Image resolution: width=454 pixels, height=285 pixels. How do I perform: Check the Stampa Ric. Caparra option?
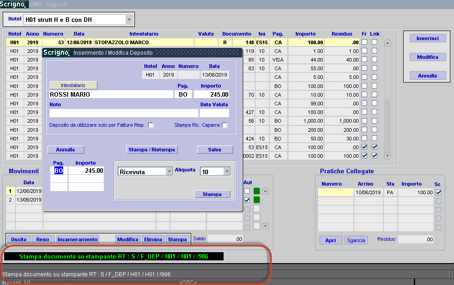tap(224, 125)
